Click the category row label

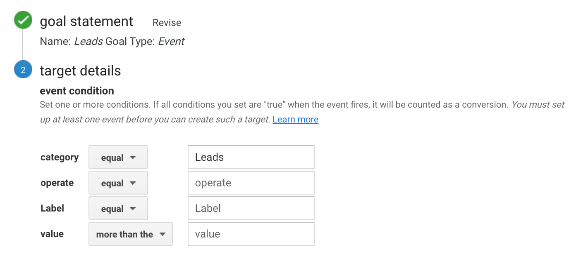pos(60,158)
